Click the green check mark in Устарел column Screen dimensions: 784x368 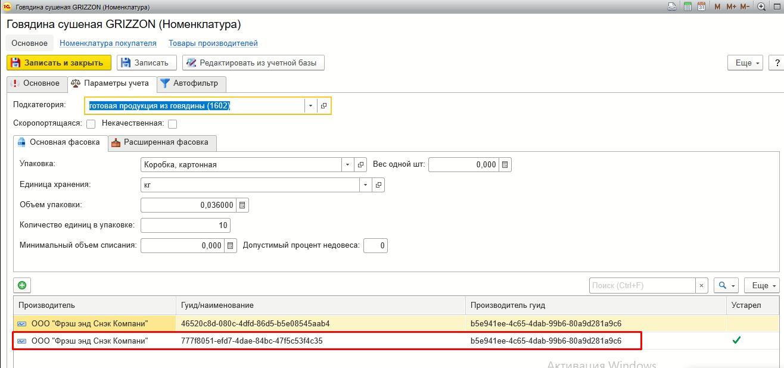737,341
